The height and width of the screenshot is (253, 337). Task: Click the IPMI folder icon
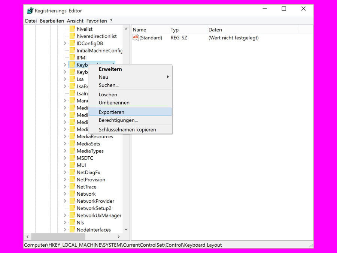pyautogui.click(x=72, y=57)
